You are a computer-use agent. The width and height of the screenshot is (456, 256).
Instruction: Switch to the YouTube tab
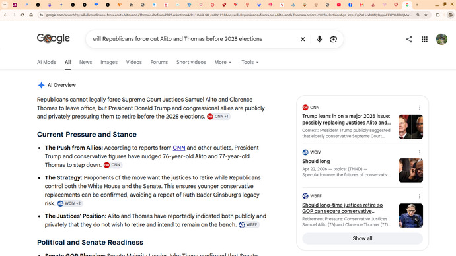339,5
